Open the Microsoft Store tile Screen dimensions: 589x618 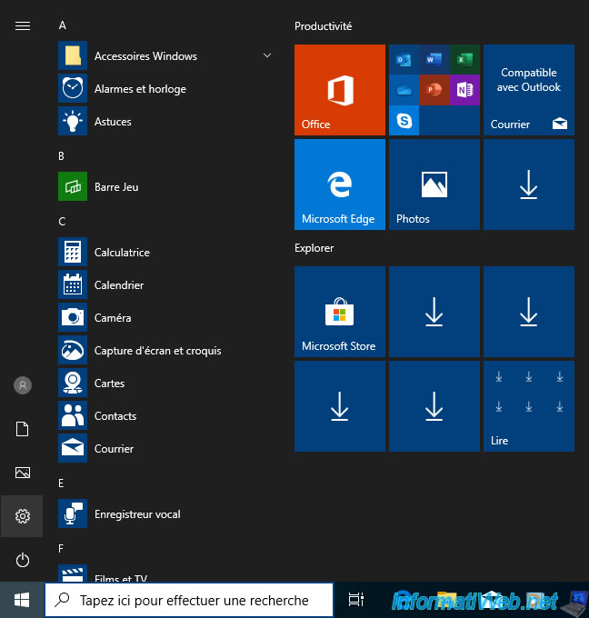(x=339, y=312)
